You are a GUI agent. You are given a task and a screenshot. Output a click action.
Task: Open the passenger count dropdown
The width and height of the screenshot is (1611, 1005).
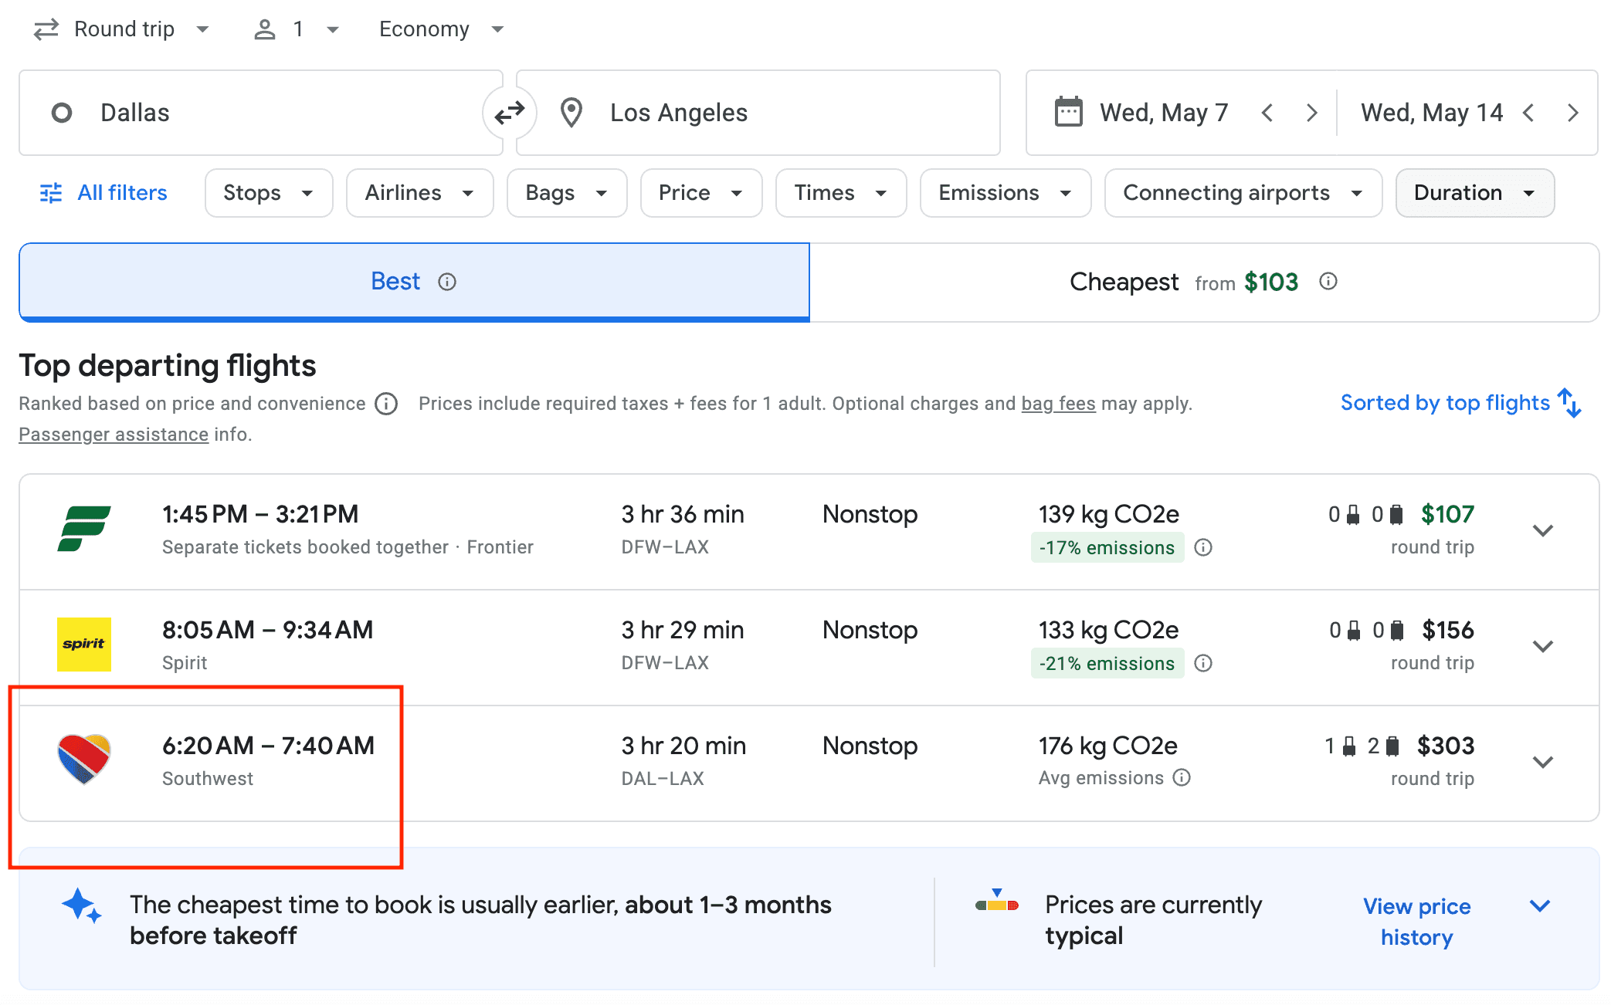point(297,29)
